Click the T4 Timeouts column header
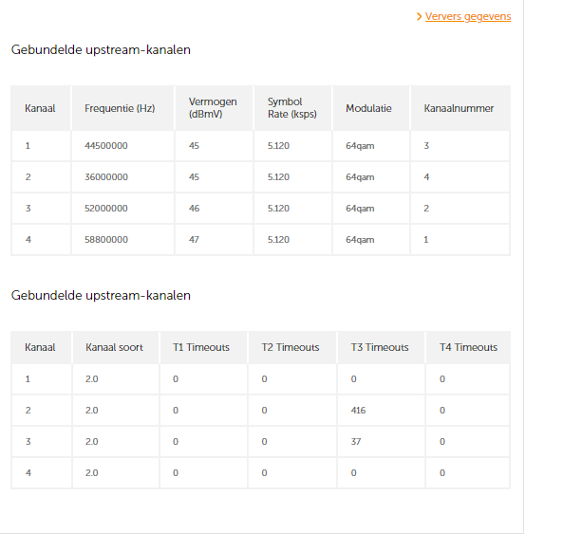The width and height of the screenshot is (563, 551). 468,347
